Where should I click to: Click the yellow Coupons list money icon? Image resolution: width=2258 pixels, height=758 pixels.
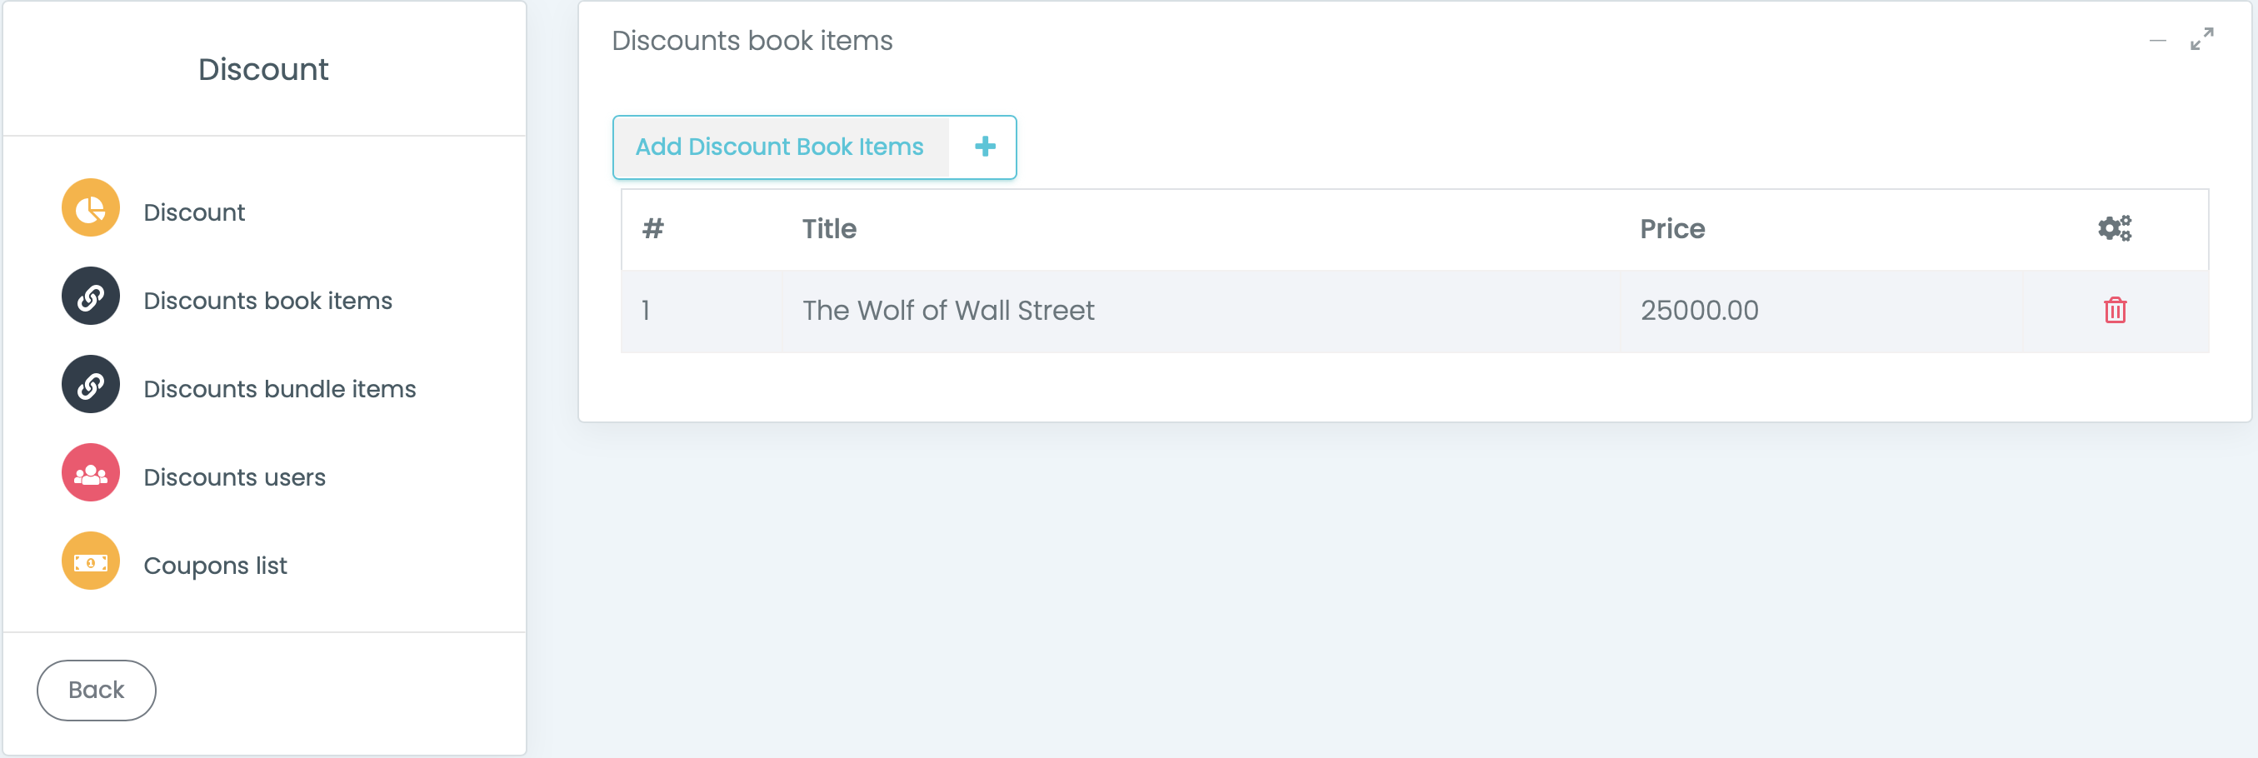pos(90,562)
